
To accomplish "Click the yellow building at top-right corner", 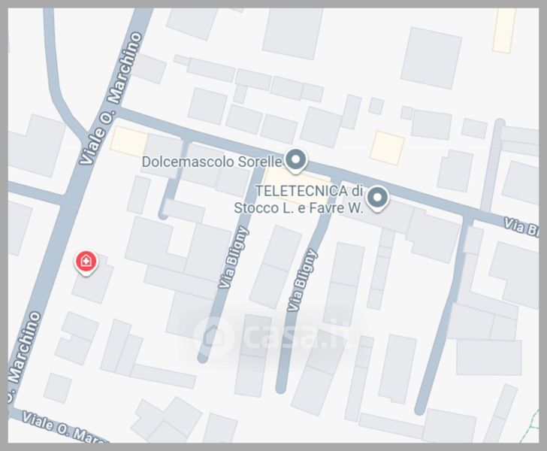I will click(504, 31).
